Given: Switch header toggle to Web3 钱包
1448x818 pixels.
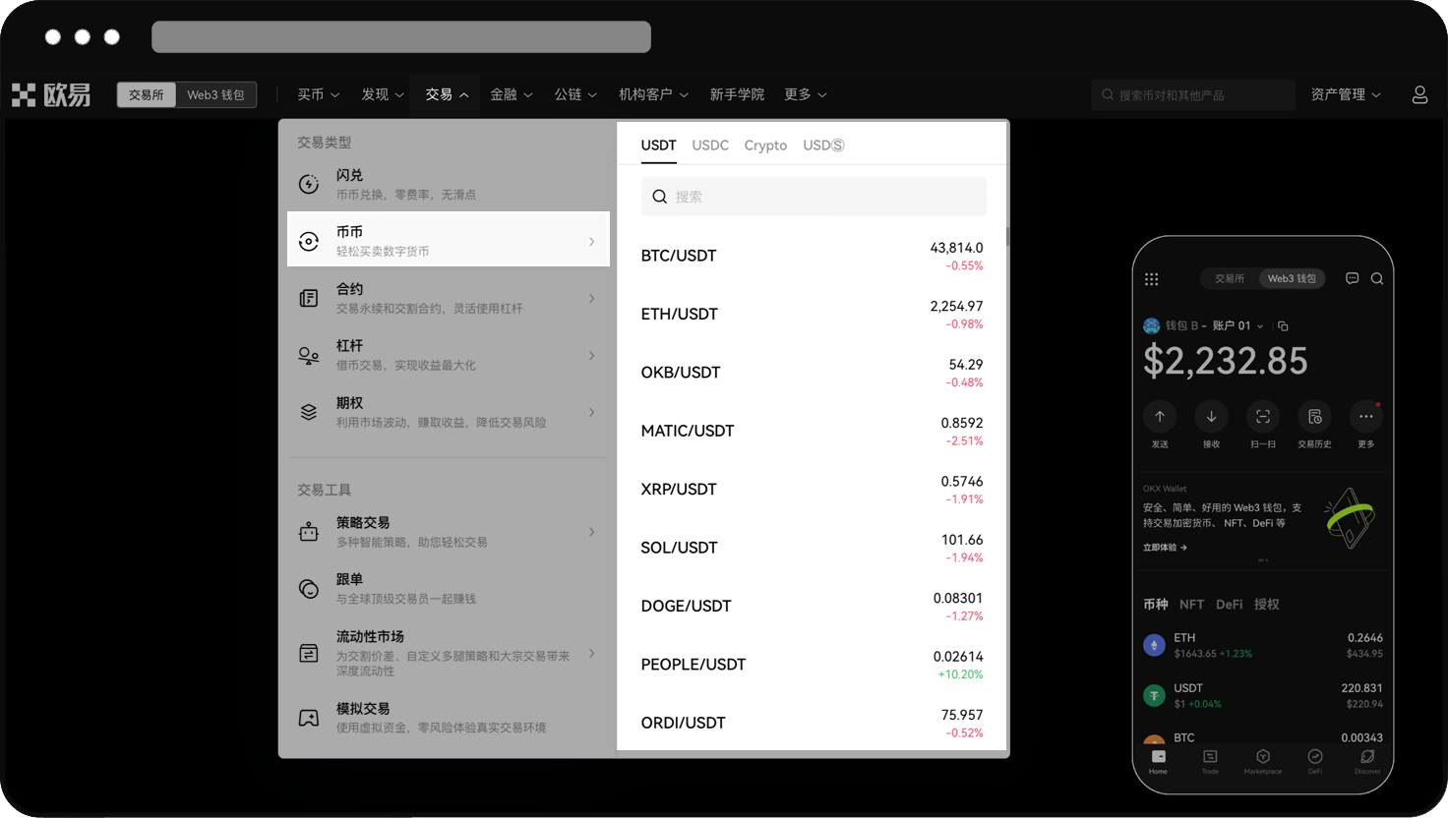Looking at the screenshot, I should 215,94.
